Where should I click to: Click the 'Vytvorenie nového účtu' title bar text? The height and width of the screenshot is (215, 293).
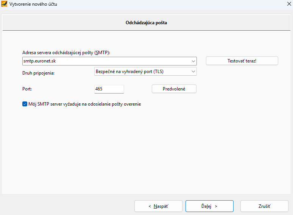(x=33, y=4)
